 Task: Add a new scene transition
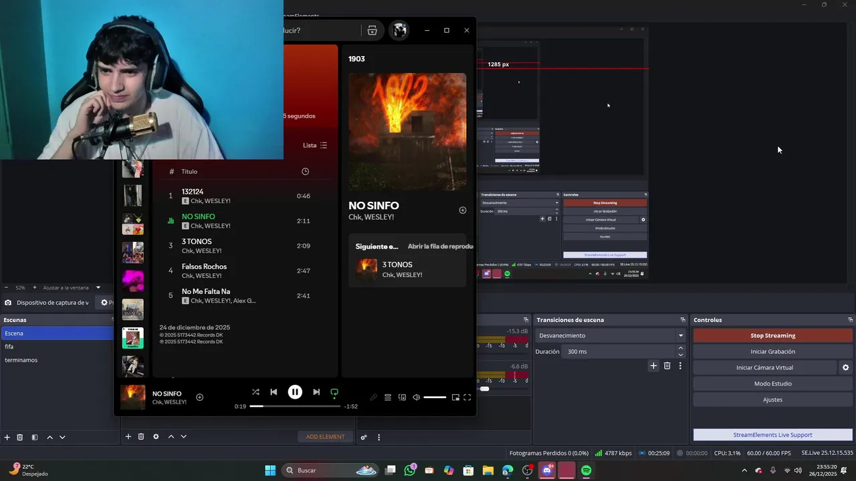click(653, 365)
